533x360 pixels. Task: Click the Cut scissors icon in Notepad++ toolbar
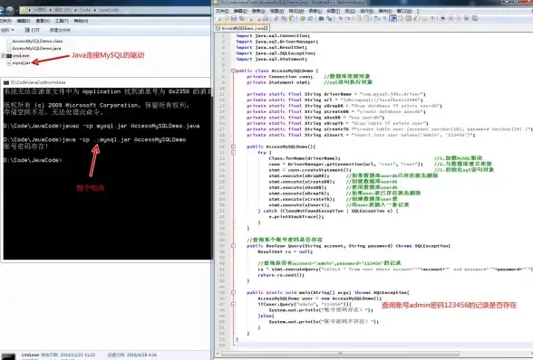[276, 18]
